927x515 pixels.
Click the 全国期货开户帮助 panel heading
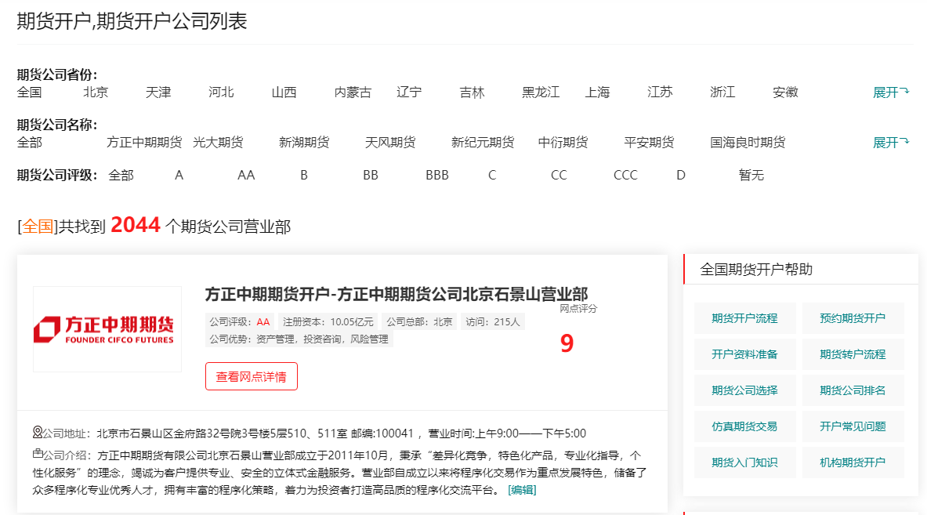pyautogui.click(x=756, y=270)
